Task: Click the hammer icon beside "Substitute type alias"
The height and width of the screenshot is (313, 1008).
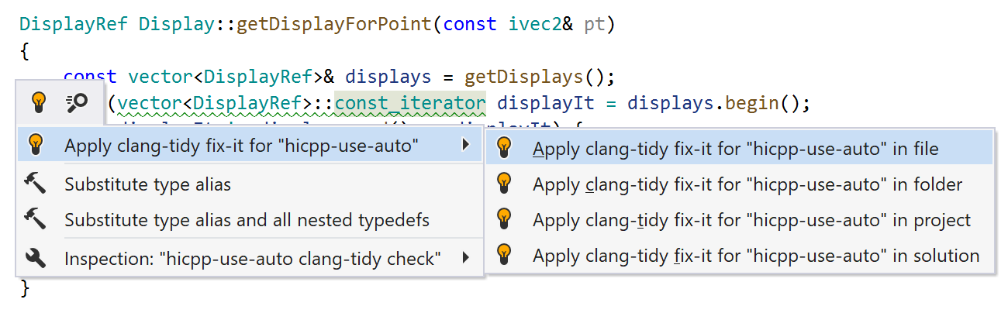Action: coord(35,184)
